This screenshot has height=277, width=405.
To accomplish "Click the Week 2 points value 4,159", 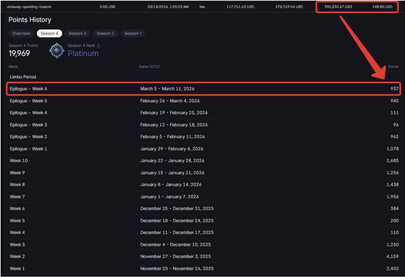I will pyautogui.click(x=392, y=256).
